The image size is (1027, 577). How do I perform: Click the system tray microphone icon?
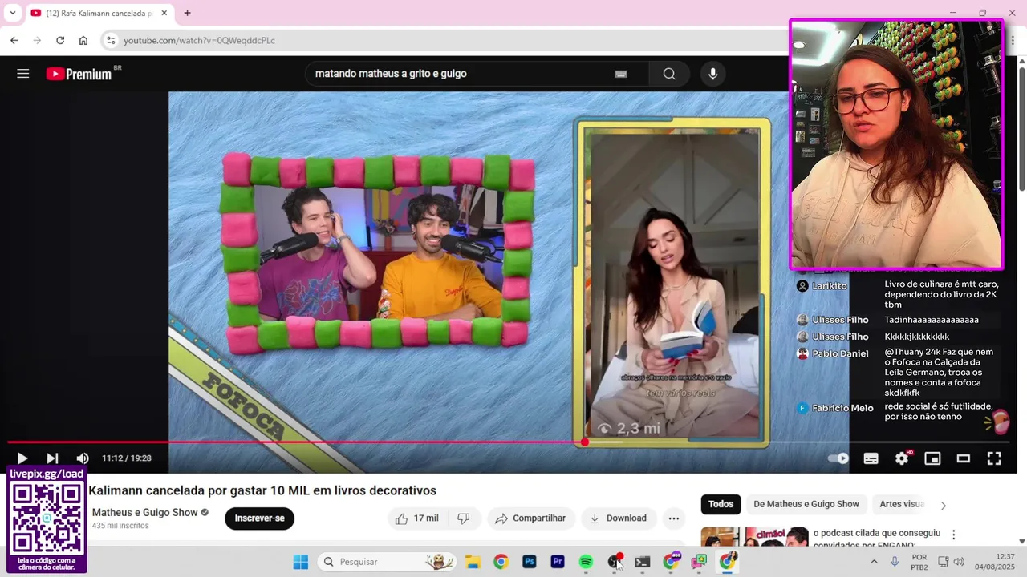tap(895, 562)
